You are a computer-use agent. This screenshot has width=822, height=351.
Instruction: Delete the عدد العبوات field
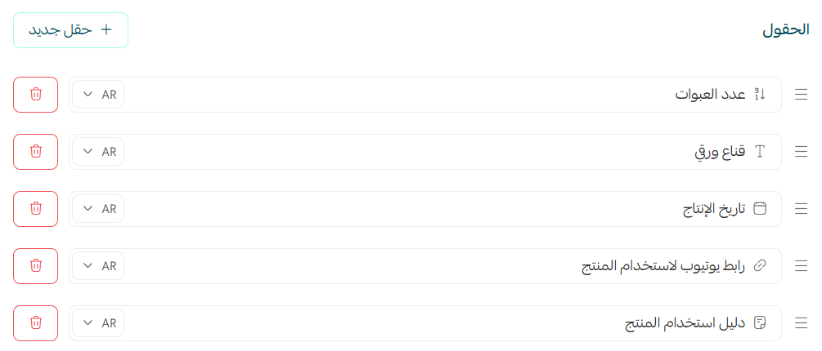tap(35, 95)
